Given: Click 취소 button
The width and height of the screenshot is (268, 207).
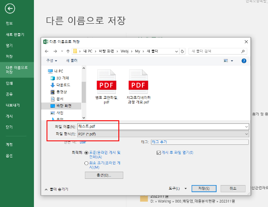Looking at the screenshot, I should coord(233,189).
